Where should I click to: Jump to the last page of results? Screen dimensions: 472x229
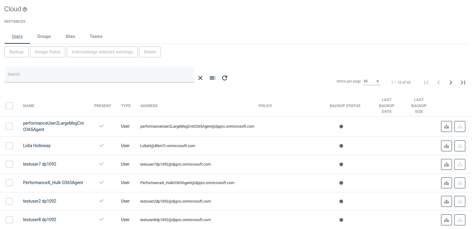point(463,83)
